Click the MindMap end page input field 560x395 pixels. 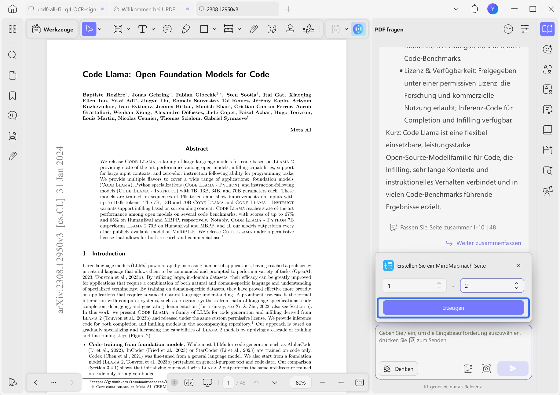[x=492, y=286]
